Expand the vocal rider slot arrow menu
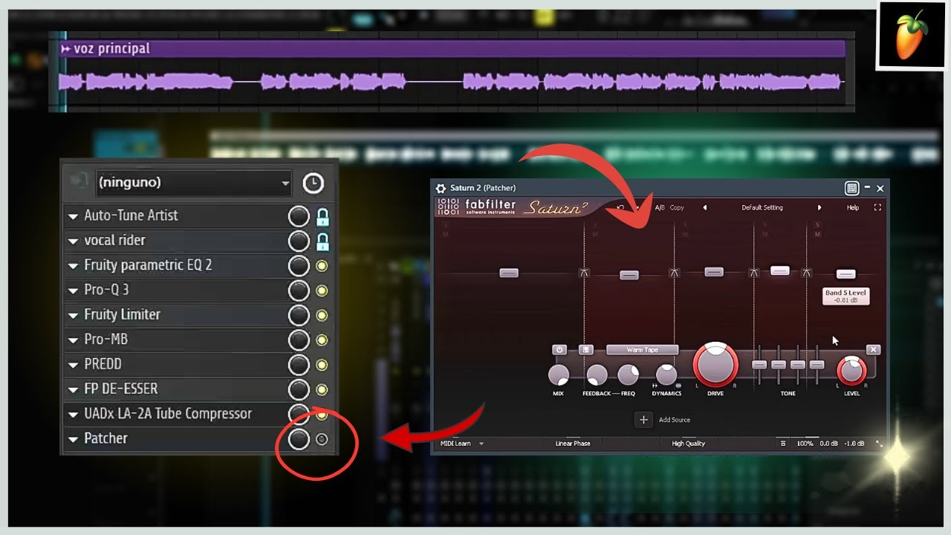The height and width of the screenshot is (535, 951). (x=73, y=241)
